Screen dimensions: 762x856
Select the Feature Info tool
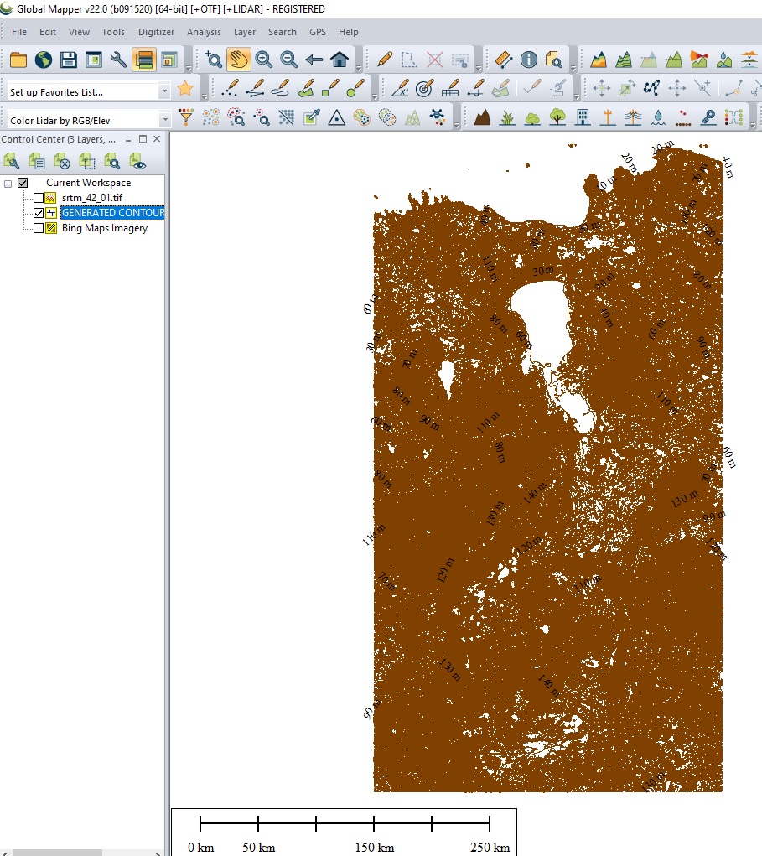529,60
